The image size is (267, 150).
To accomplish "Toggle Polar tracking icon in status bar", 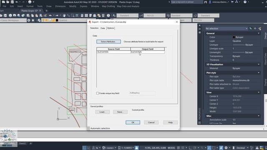I will tap(195, 148).
